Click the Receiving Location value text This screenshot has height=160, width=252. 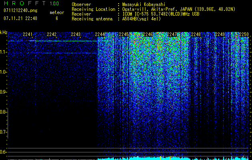[x=179, y=9]
